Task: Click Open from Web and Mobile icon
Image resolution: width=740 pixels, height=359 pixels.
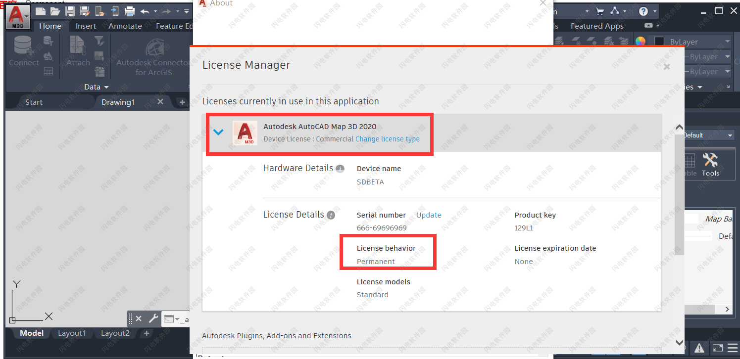Action: [99, 11]
